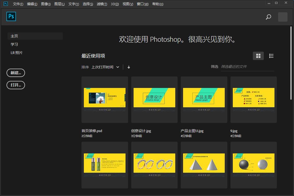This screenshot has width=294, height=196.
Task: Open the 帮助 menu
Action: (x=158, y=4)
